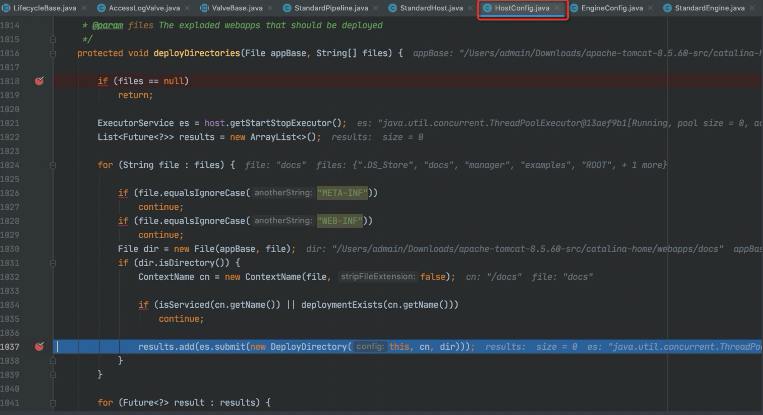
Task: Select the HostConfig.java tab
Action: click(522, 8)
